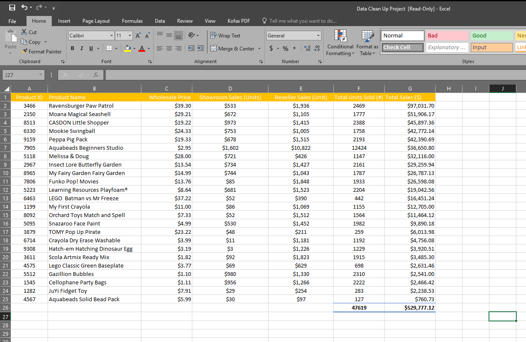This screenshot has width=526, height=342.
Task: Expand the fill color dropdown arrow
Action: point(134,49)
